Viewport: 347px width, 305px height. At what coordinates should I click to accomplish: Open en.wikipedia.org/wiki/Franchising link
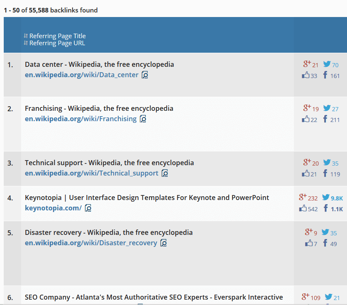point(81,119)
